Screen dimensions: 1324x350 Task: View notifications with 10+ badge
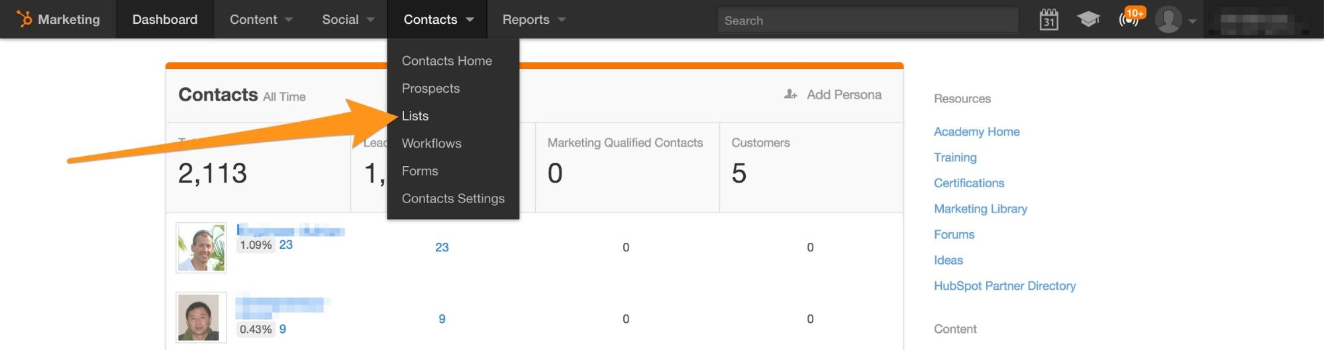click(1130, 19)
